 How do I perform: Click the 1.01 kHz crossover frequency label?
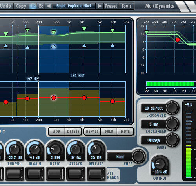(77, 75)
